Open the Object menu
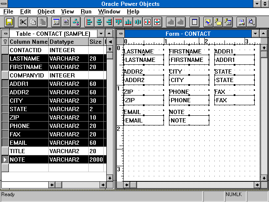Viewport: 269px width, 202px height. 46,11
